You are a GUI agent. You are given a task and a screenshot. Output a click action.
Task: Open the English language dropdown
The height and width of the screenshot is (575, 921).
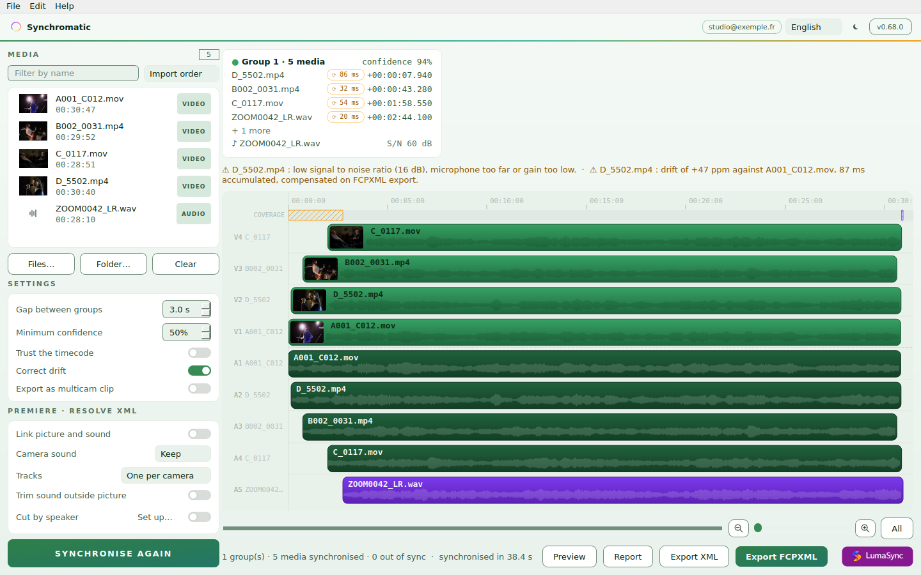(814, 27)
